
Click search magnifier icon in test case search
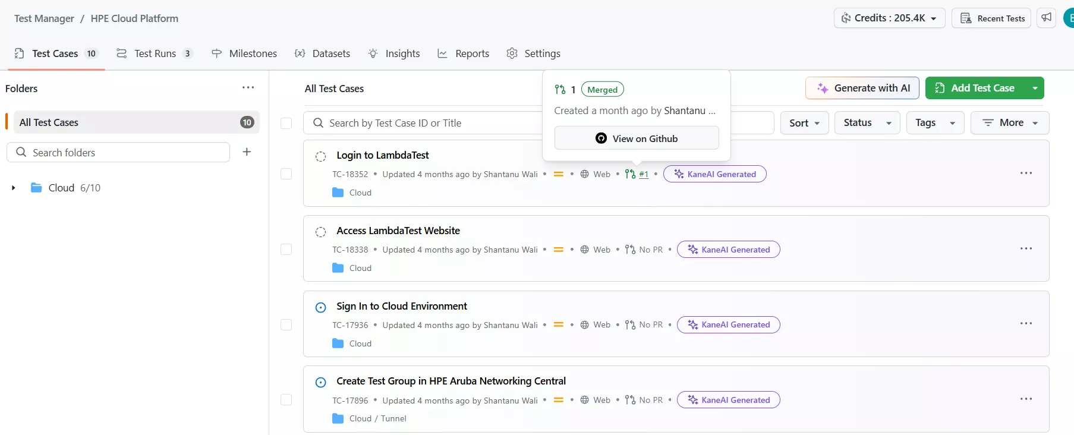click(x=318, y=123)
